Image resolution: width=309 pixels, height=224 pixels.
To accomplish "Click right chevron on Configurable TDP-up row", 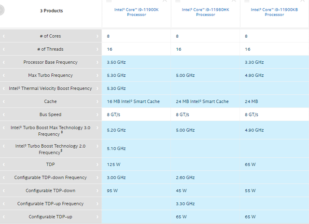I will [98, 216].
